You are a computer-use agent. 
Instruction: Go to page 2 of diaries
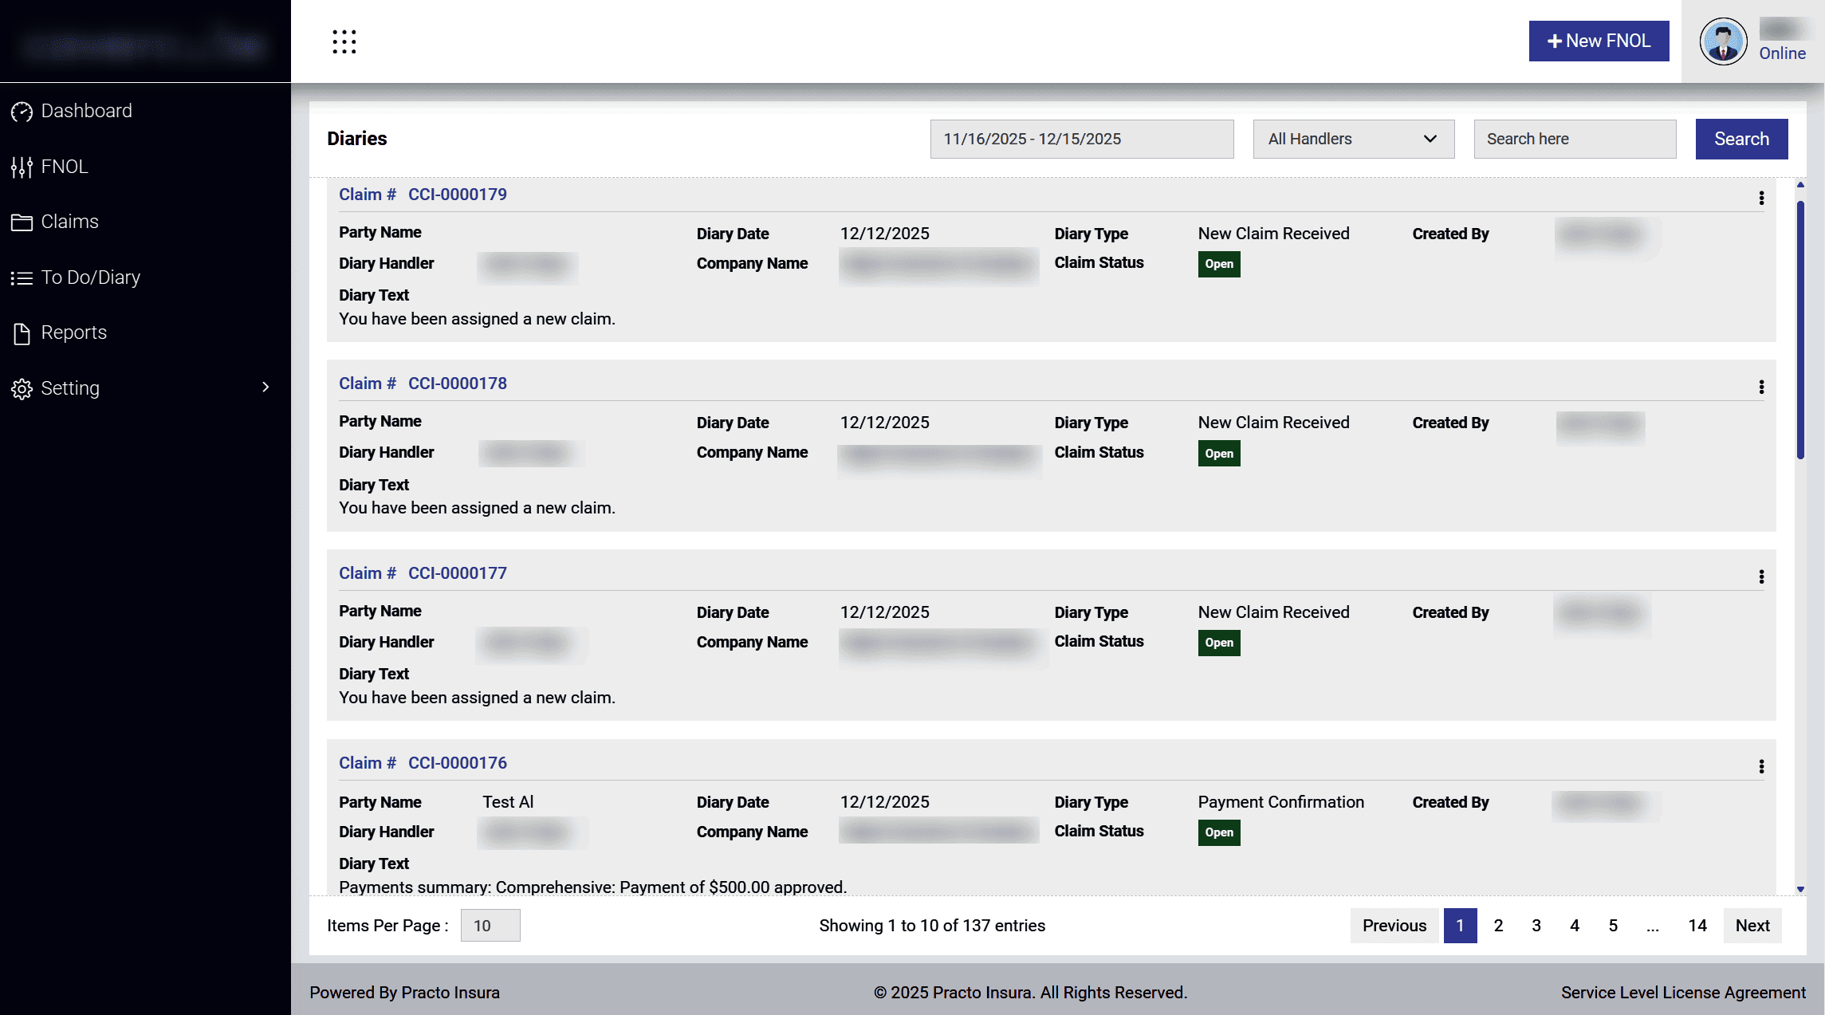click(1498, 926)
